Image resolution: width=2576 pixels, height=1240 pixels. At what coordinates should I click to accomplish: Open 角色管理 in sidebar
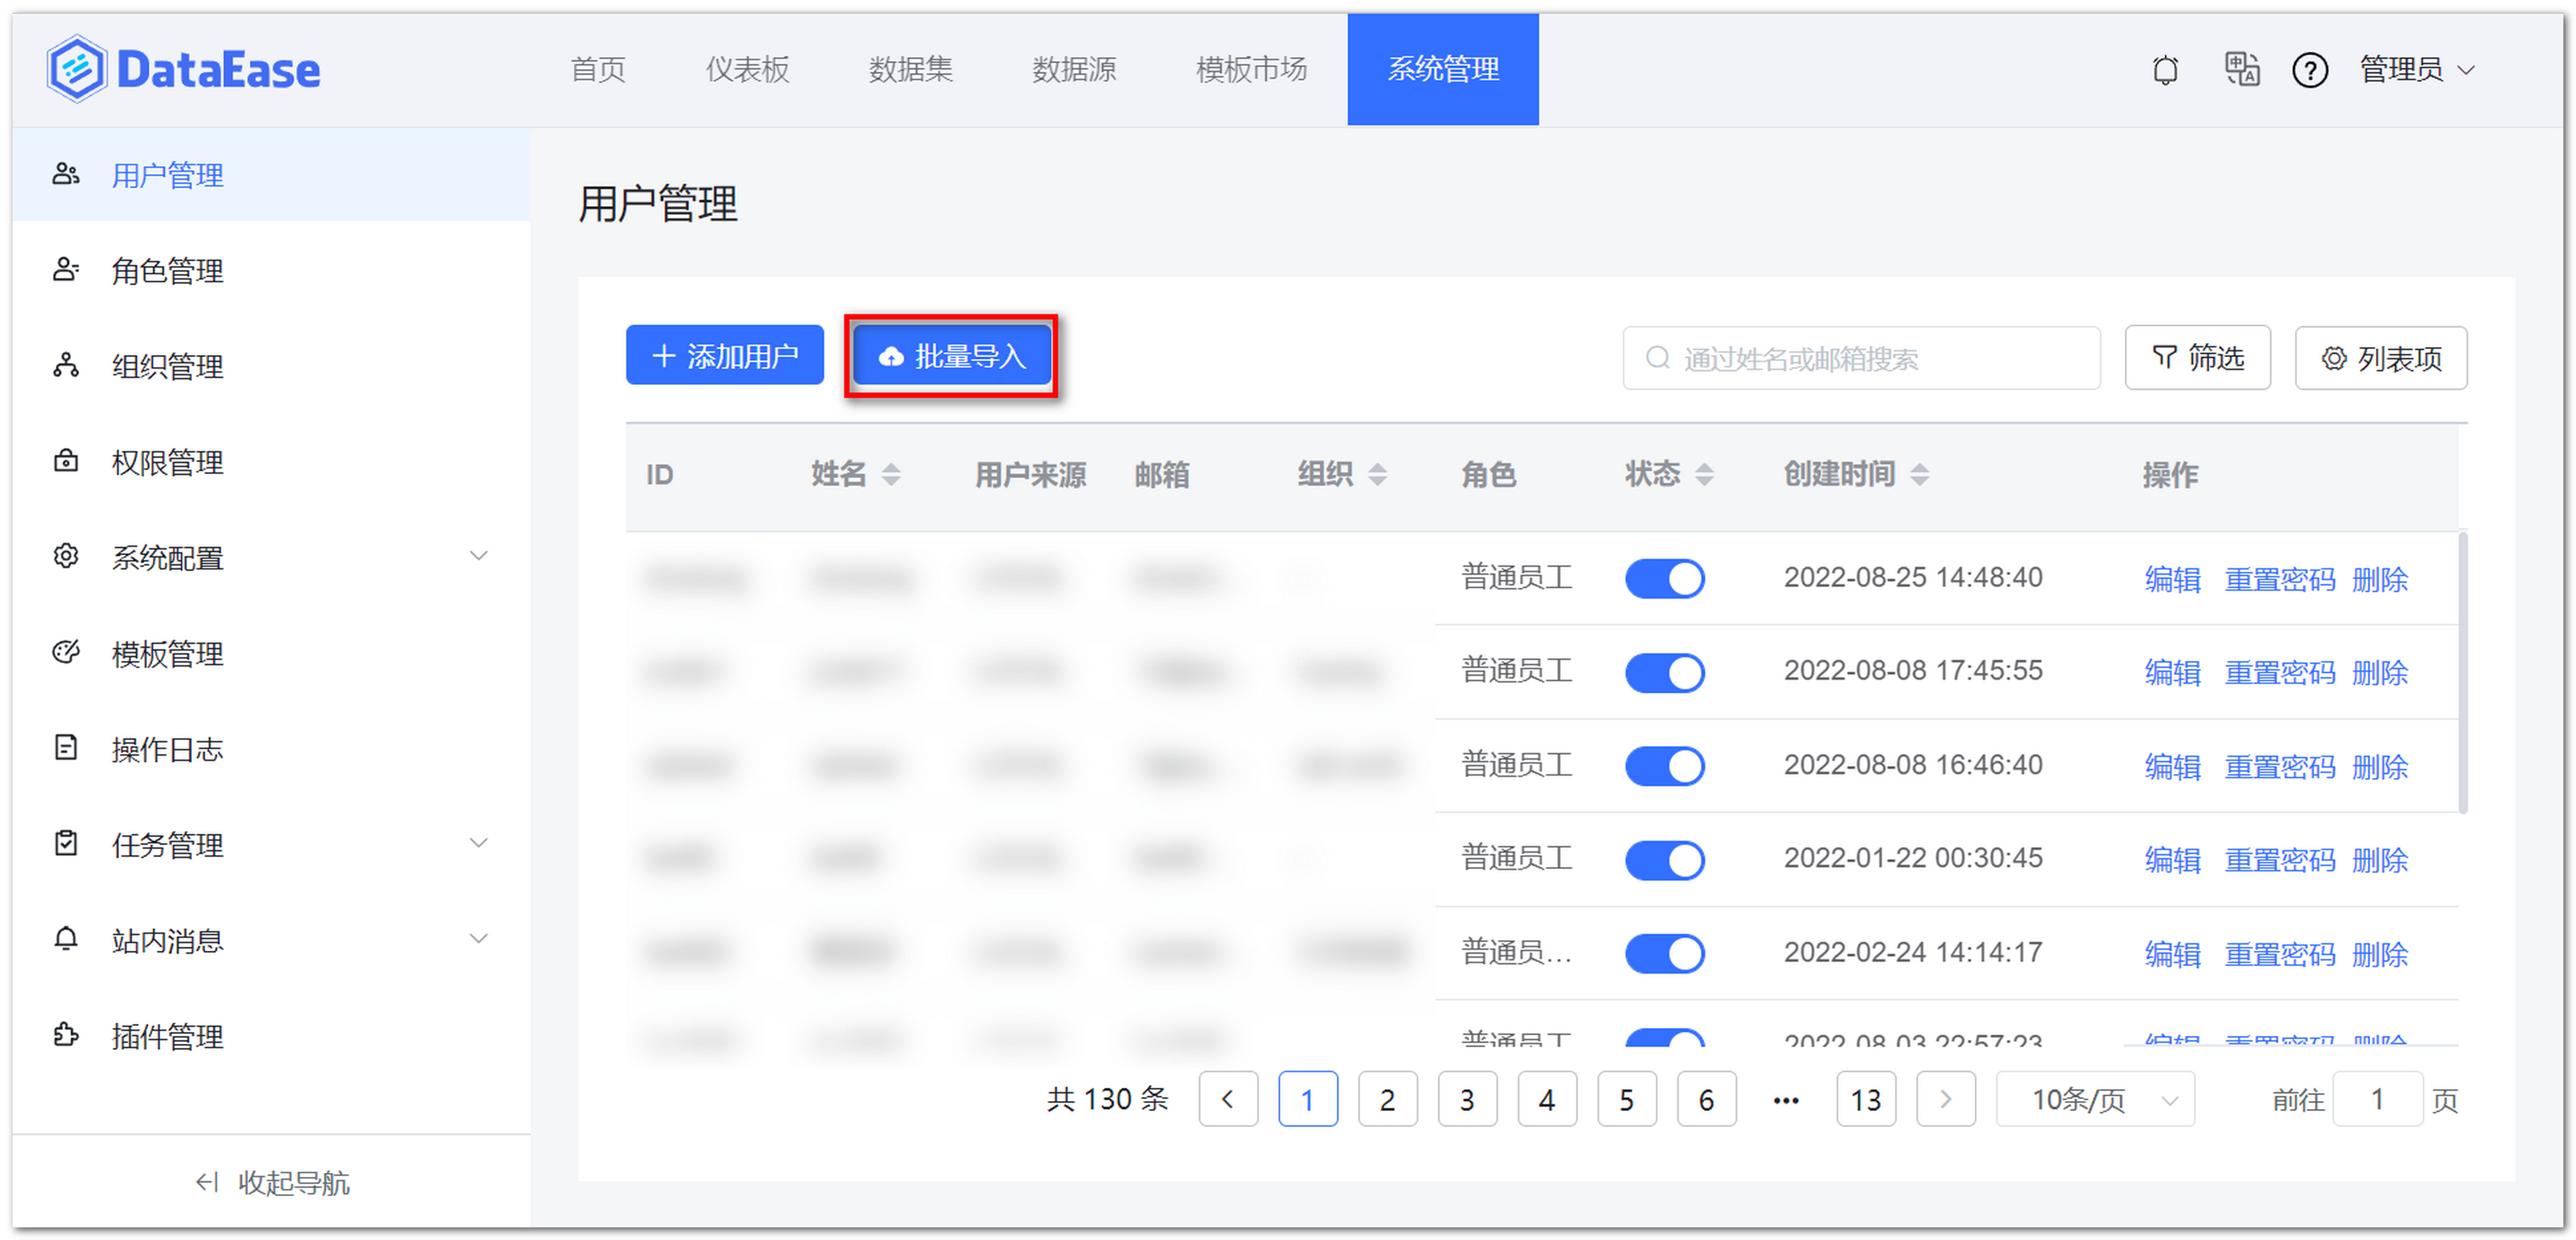271,270
